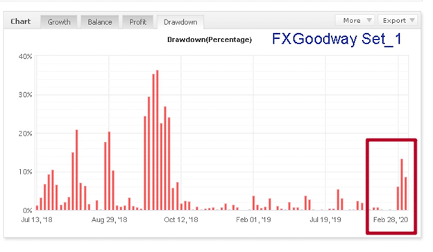Select the Drawdown tab

click(180, 22)
